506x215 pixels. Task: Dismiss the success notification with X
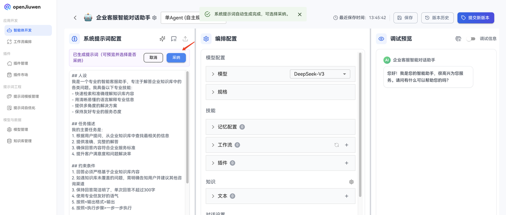pos(300,14)
